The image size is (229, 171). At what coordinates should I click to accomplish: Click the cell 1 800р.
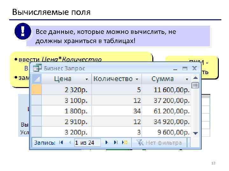(66, 111)
